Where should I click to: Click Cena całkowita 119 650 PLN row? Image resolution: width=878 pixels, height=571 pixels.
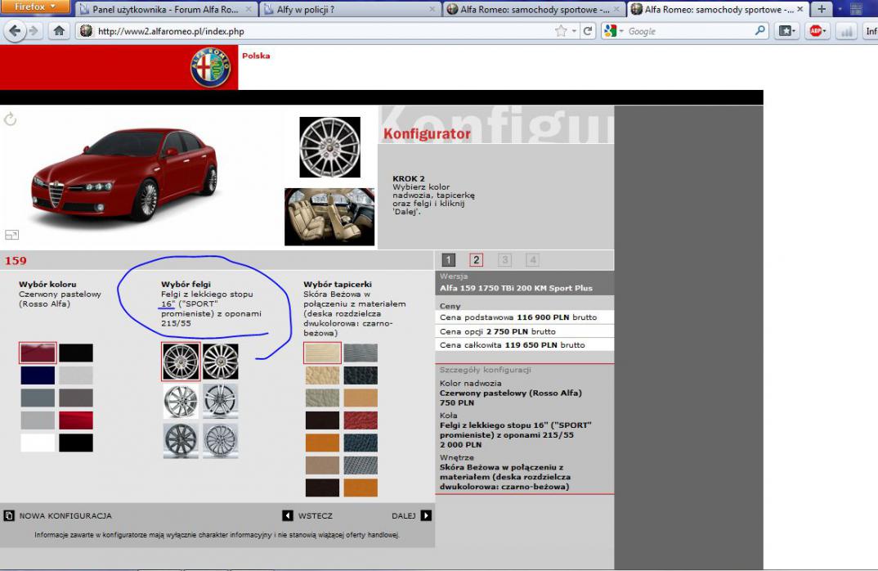[x=525, y=345]
